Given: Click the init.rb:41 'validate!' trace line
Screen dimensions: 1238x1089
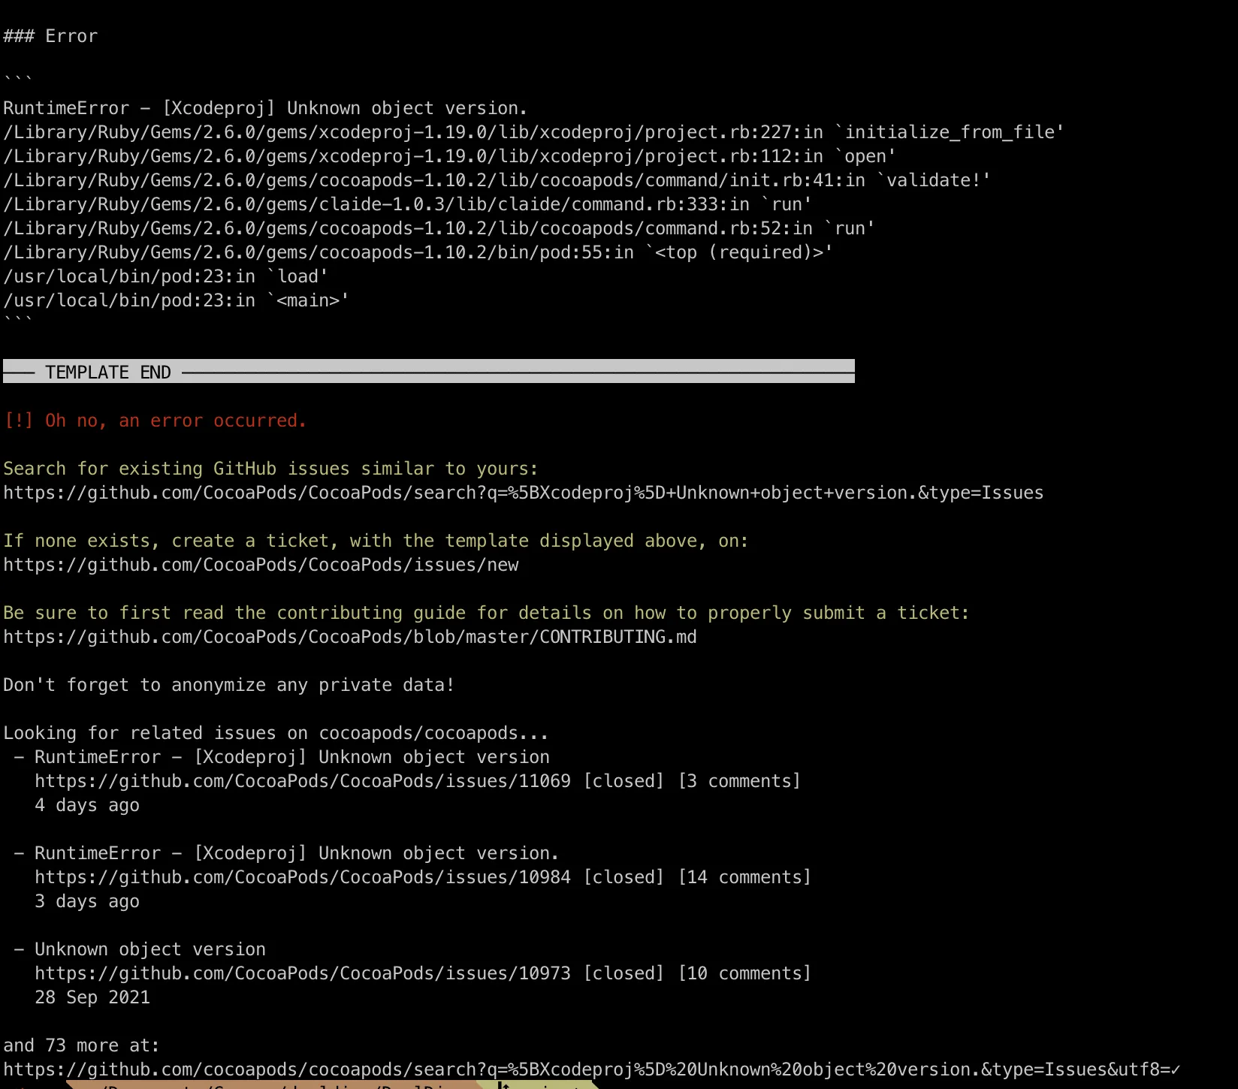Looking at the screenshot, I should tap(497, 180).
